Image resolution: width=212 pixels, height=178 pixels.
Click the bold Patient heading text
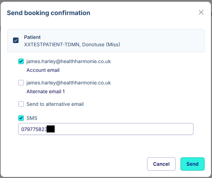tap(32, 37)
